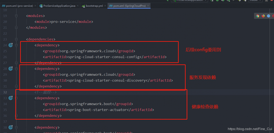Click line number 35 in the gutter
The height and width of the screenshot is (133, 274).
[5, 110]
